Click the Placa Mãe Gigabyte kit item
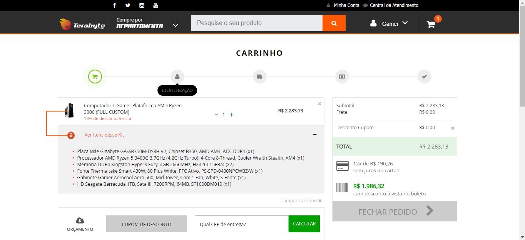This screenshot has width=525, height=240. [166, 151]
